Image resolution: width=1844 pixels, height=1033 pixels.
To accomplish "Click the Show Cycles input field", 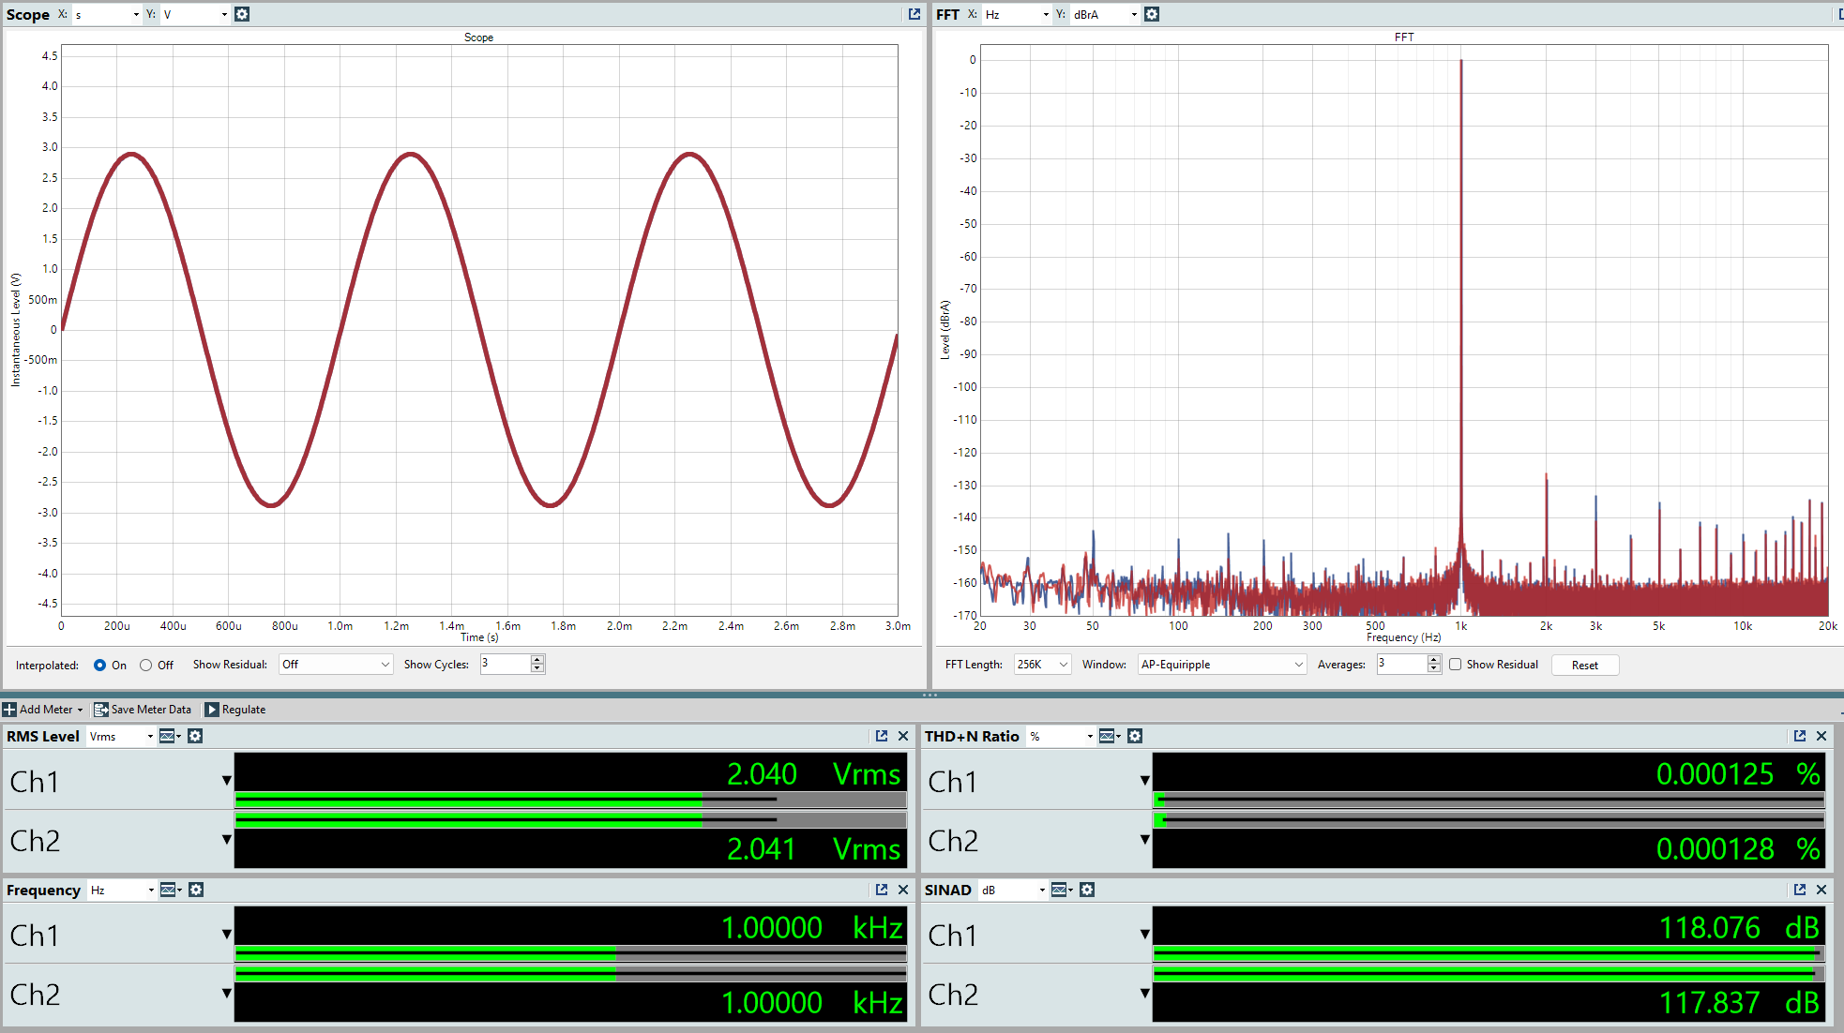I will tap(505, 664).
